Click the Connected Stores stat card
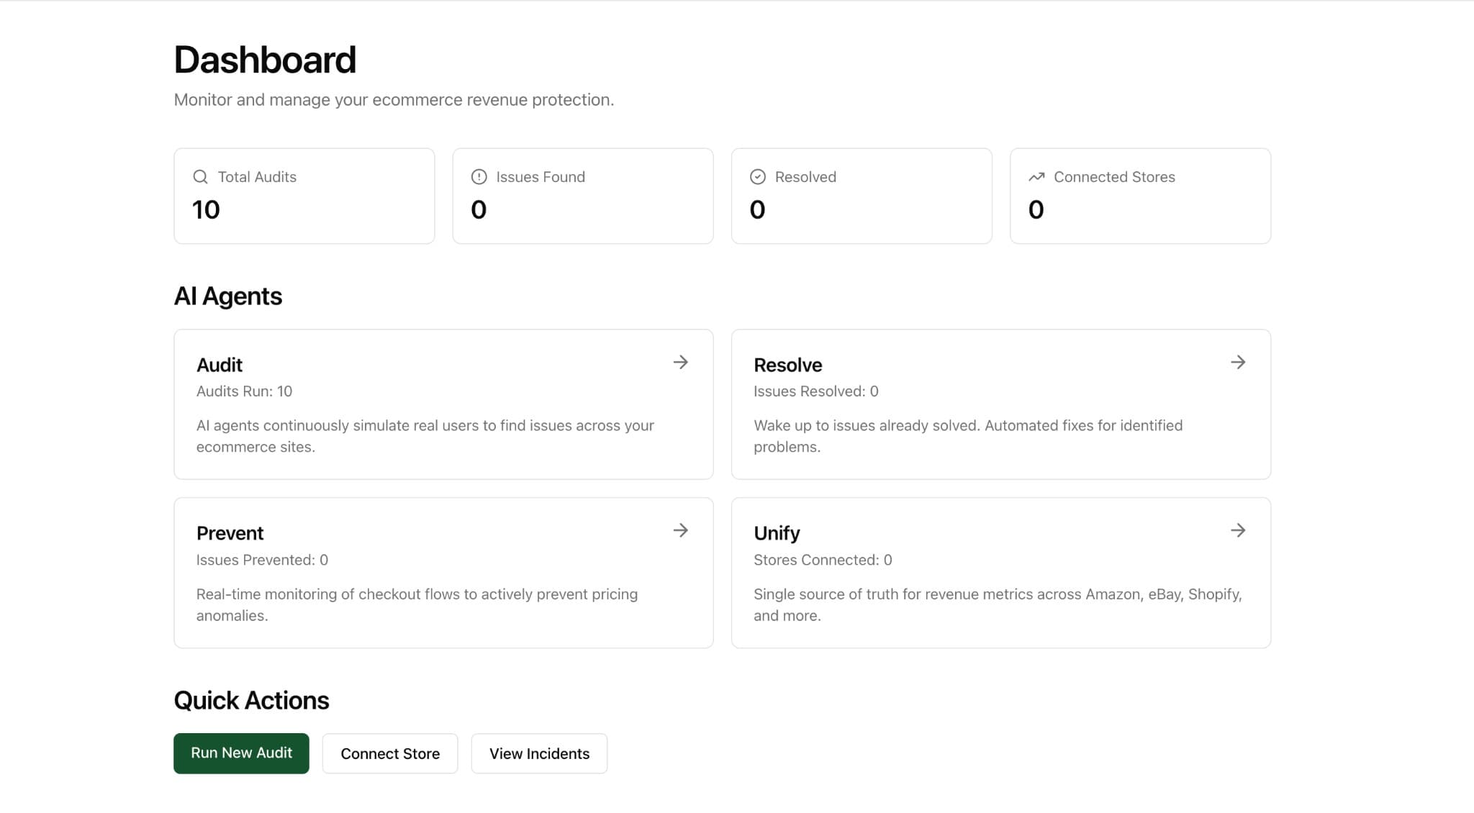 (1140, 195)
